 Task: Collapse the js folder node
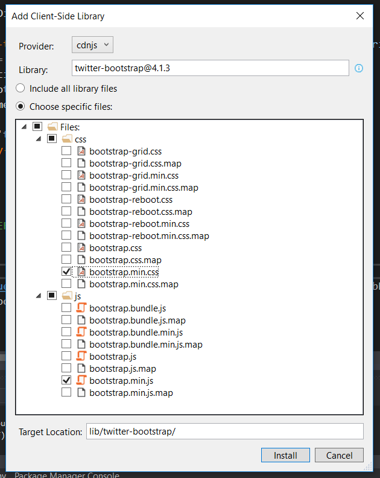[39, 296]
